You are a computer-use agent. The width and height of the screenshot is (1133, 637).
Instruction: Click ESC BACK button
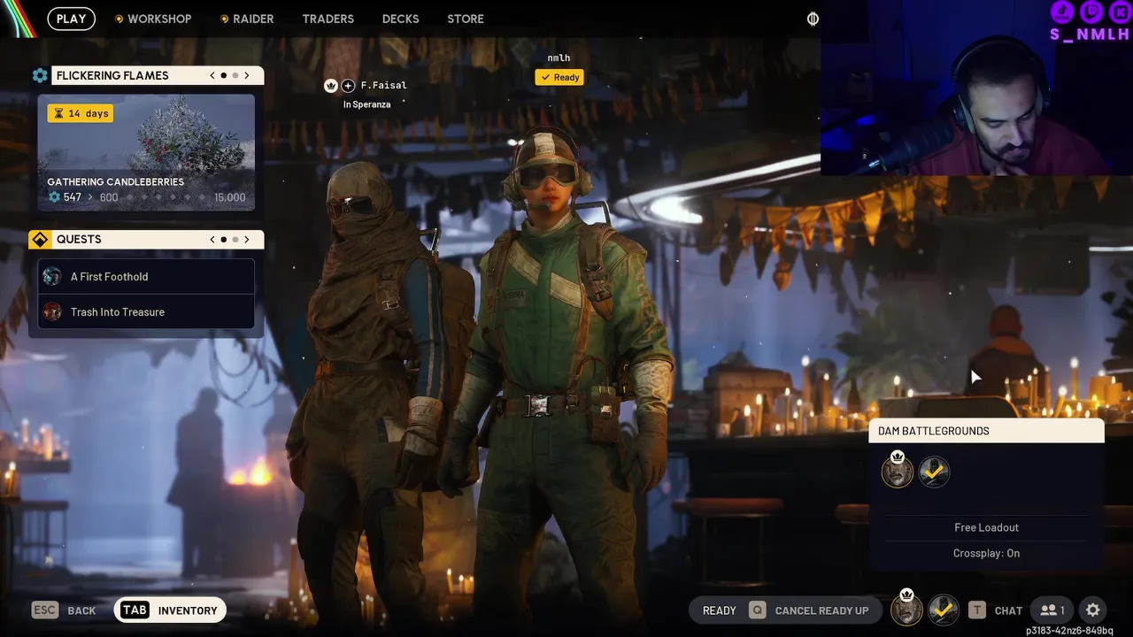64,610
